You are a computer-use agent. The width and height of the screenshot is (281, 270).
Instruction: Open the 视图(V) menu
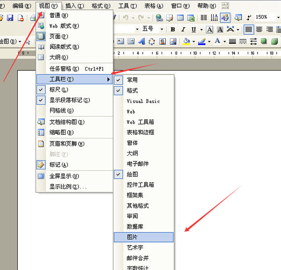pyautogui.click(x=48, y=6)
